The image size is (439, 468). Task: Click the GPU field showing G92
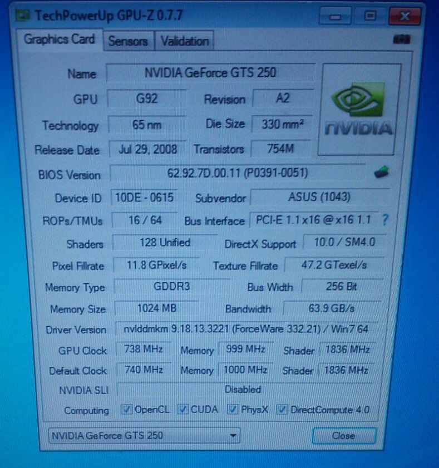point(147,98)
